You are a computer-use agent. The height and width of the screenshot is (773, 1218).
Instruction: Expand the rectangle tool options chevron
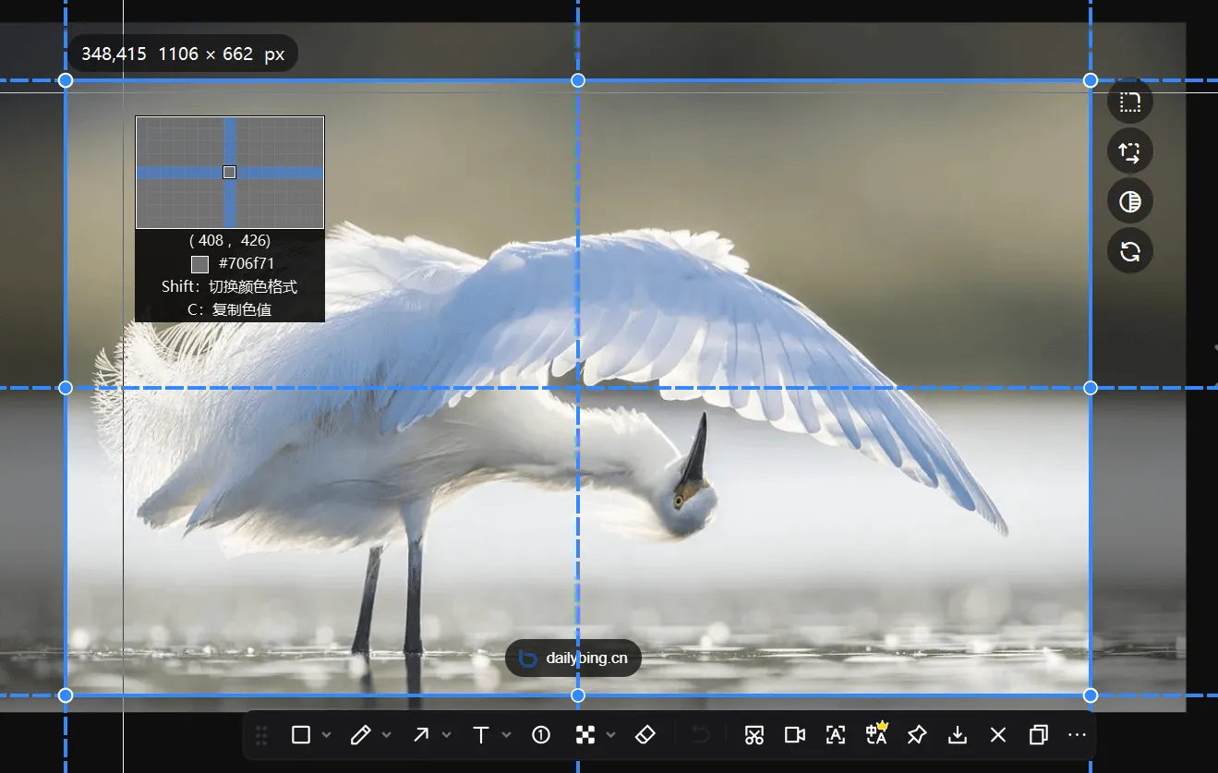326,735
